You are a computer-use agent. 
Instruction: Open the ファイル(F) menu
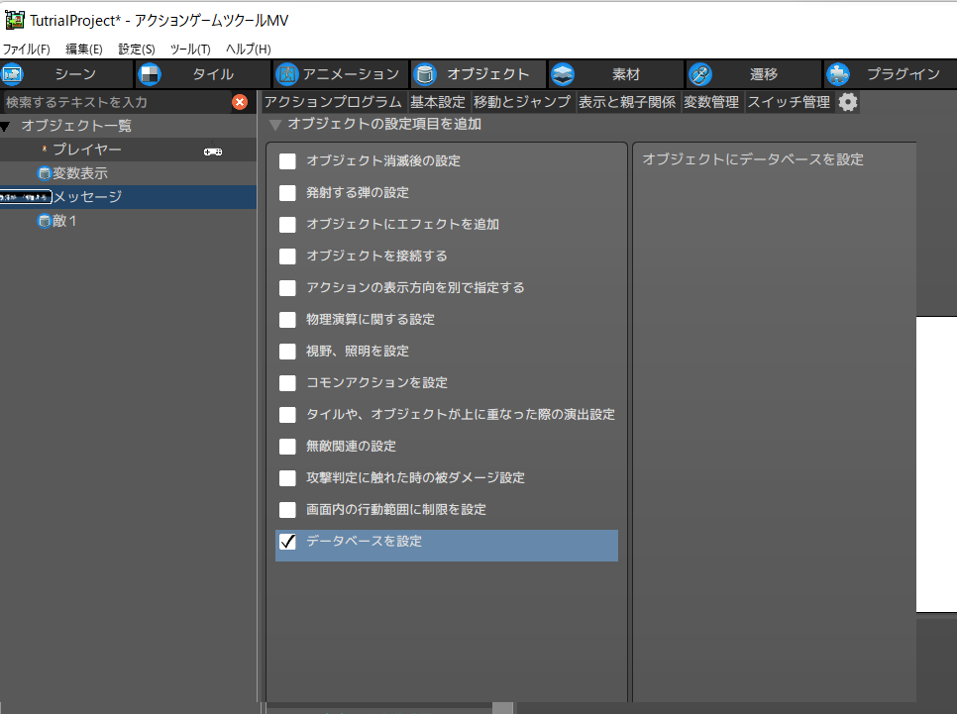[26, 50]
